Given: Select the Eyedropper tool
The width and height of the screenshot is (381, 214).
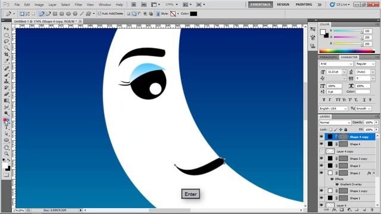Looking at the screenshot, I should click(x=7, y=61).
